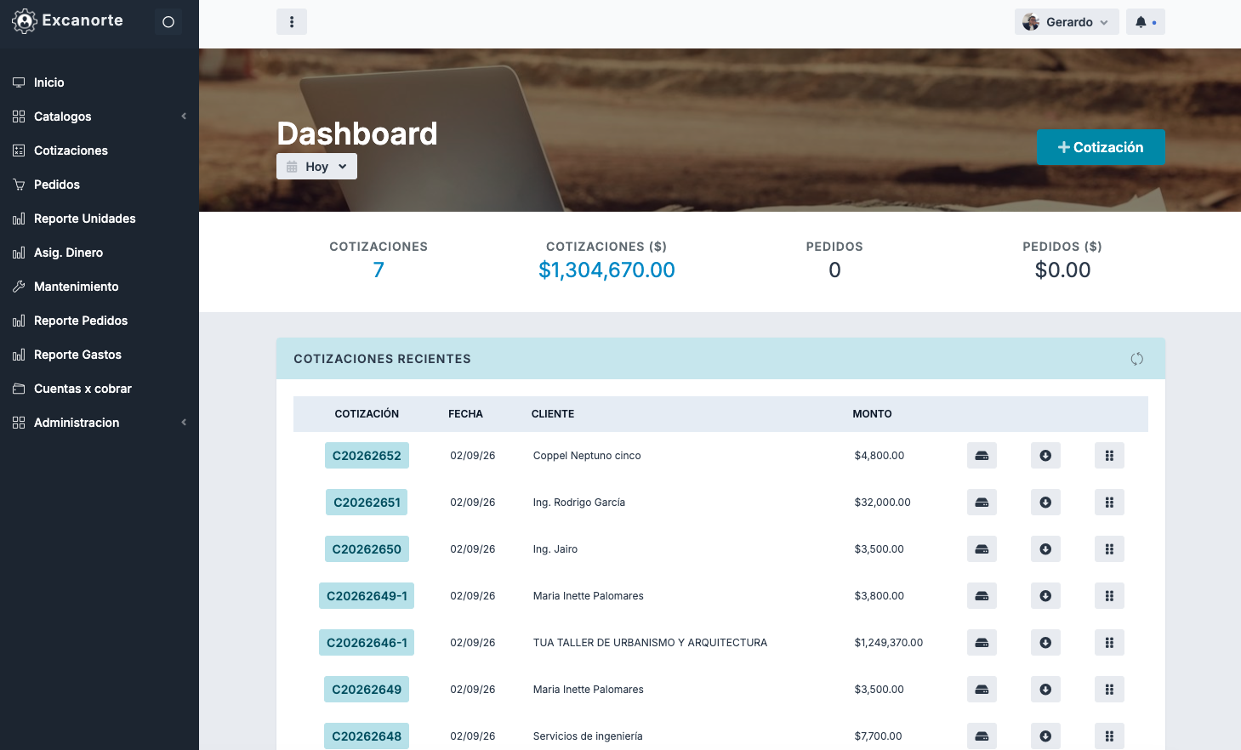Expand the Catalogos sidebar menu

click(x=100, y=116)
